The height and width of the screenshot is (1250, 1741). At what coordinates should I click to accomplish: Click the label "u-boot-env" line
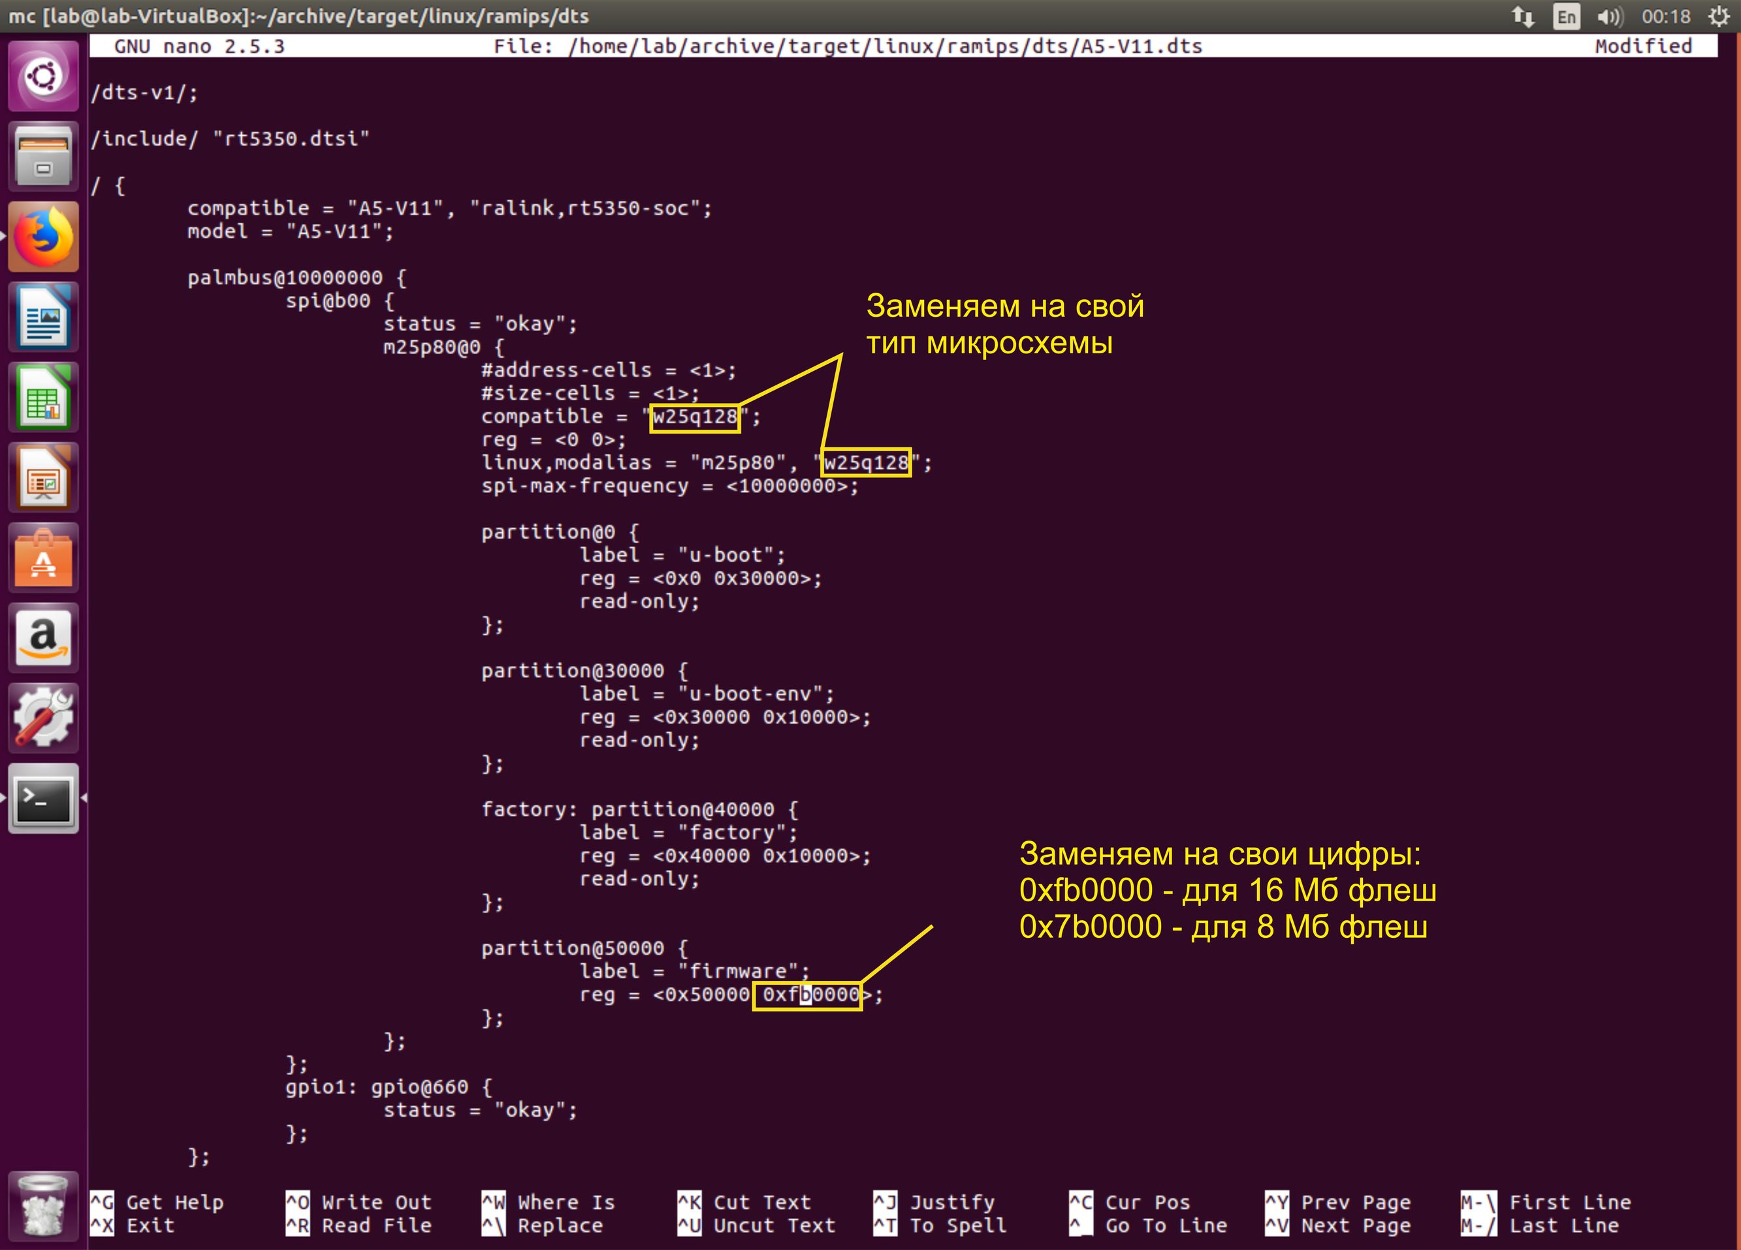click(707, 694)
